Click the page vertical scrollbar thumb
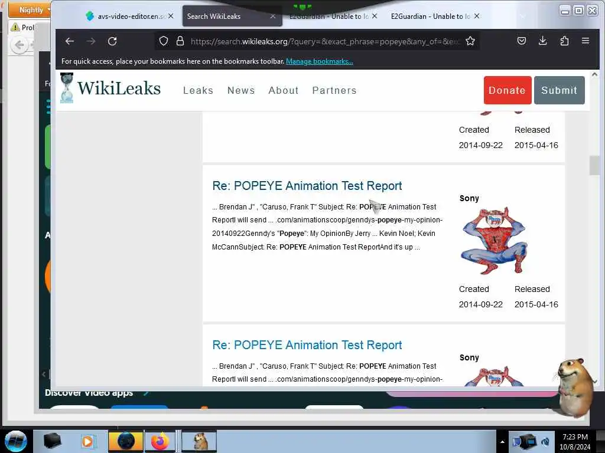This screenshot has width=605, height=453. (594, 165)
